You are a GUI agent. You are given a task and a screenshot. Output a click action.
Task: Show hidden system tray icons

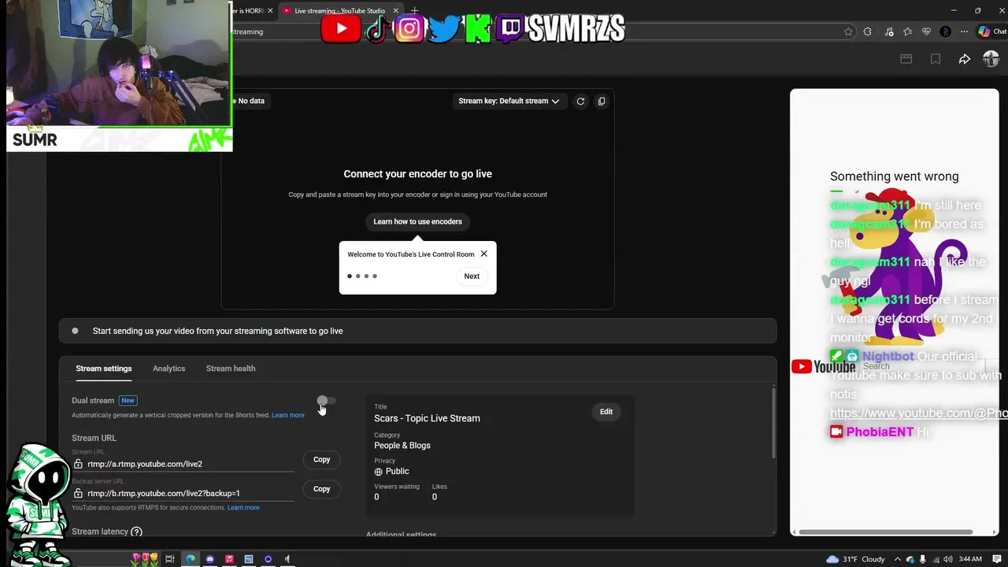(898, 559)
